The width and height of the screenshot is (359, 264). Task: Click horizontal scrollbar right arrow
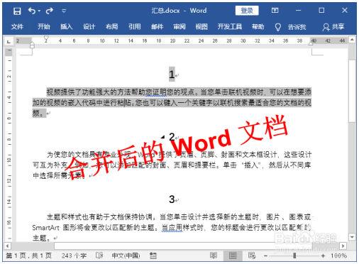coord(343,246)
